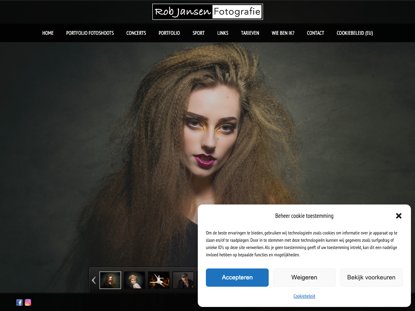Select the man with hat thumbnail
The width and height of the screenshot is (415, 311).
click(183, 280)
